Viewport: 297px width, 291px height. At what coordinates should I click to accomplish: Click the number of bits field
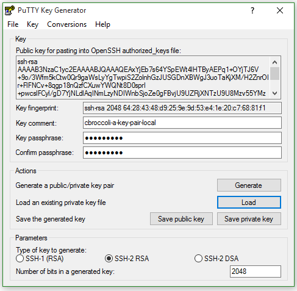click(256, 271)
